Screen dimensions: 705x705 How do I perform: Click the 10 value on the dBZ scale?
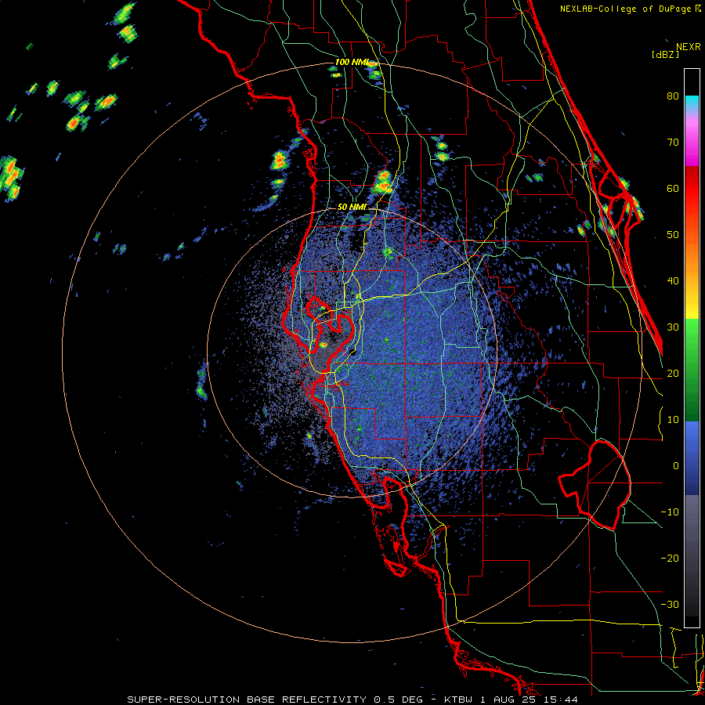(673, 420)
